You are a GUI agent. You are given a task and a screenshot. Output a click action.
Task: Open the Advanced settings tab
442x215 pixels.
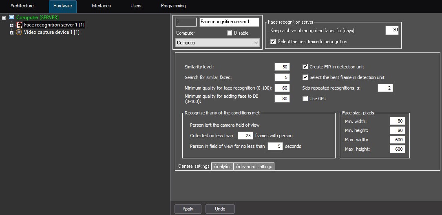[254, 167]
